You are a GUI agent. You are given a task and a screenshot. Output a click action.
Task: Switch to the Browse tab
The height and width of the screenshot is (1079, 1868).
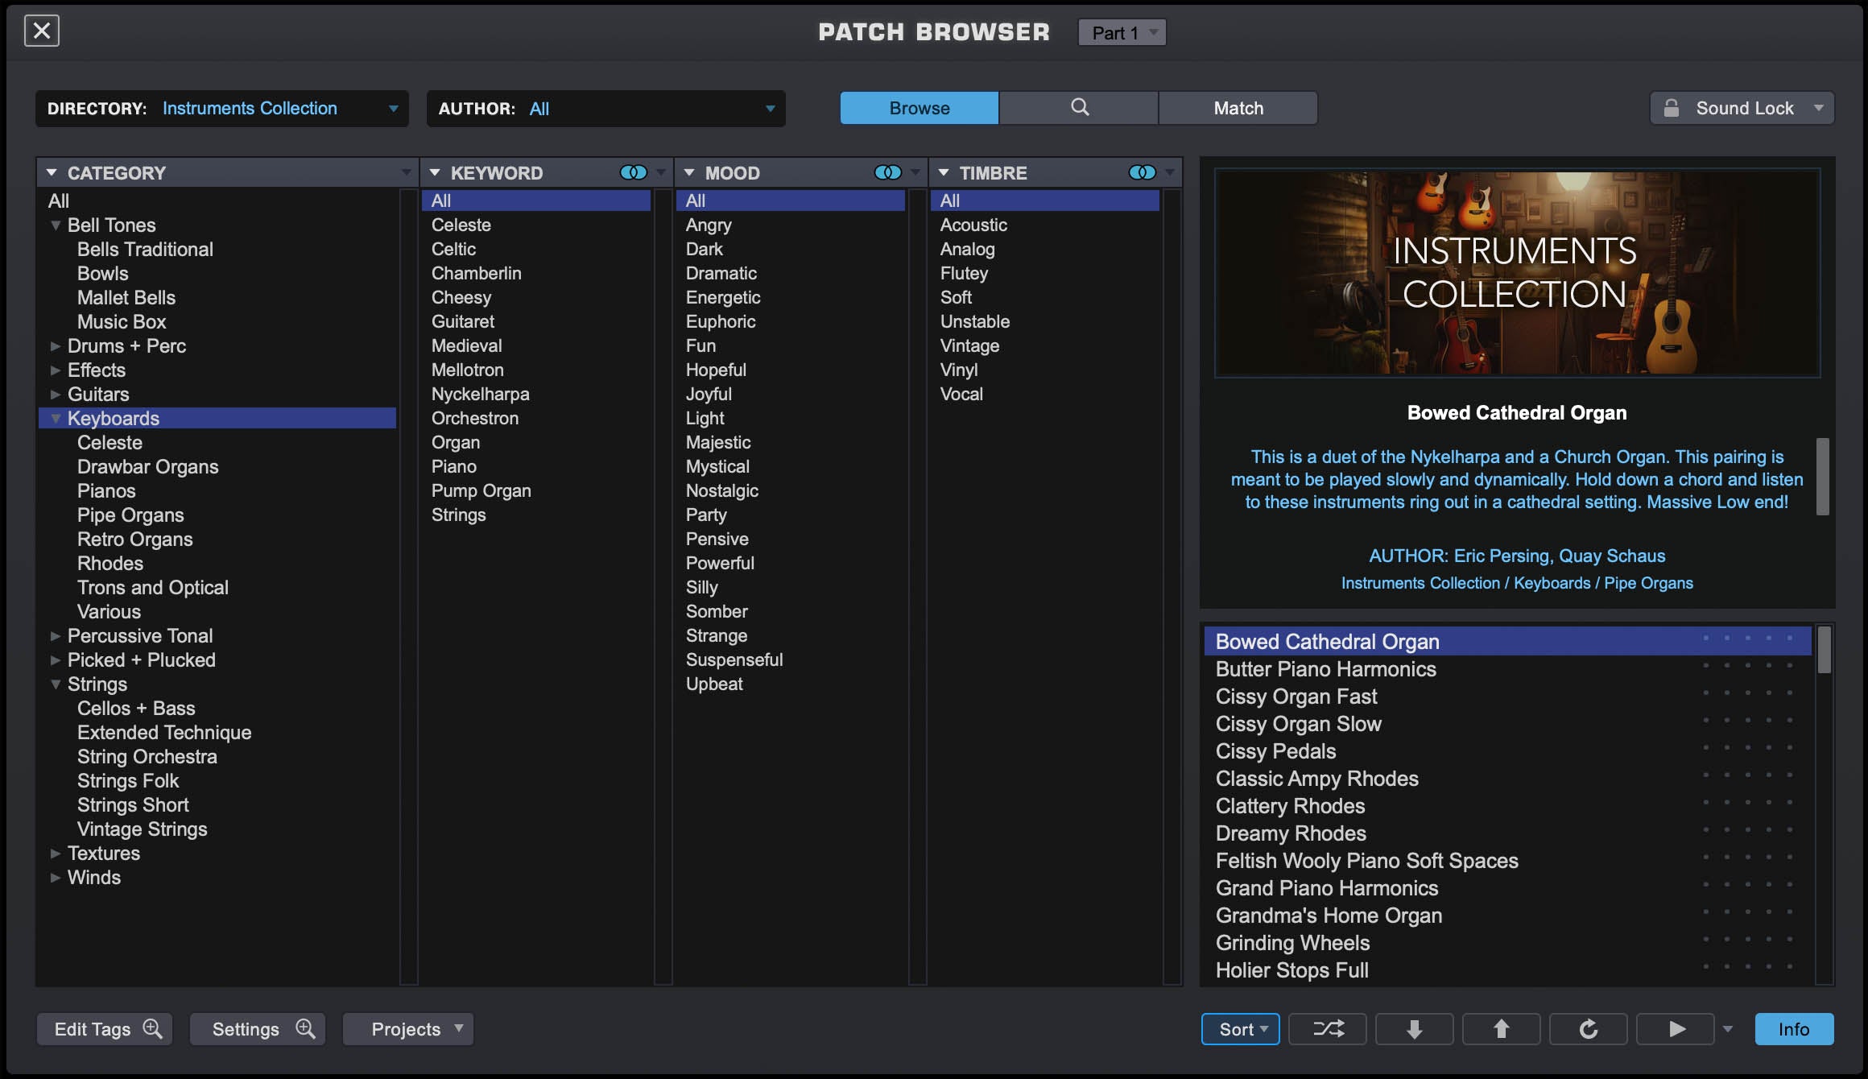coord(918,107)
